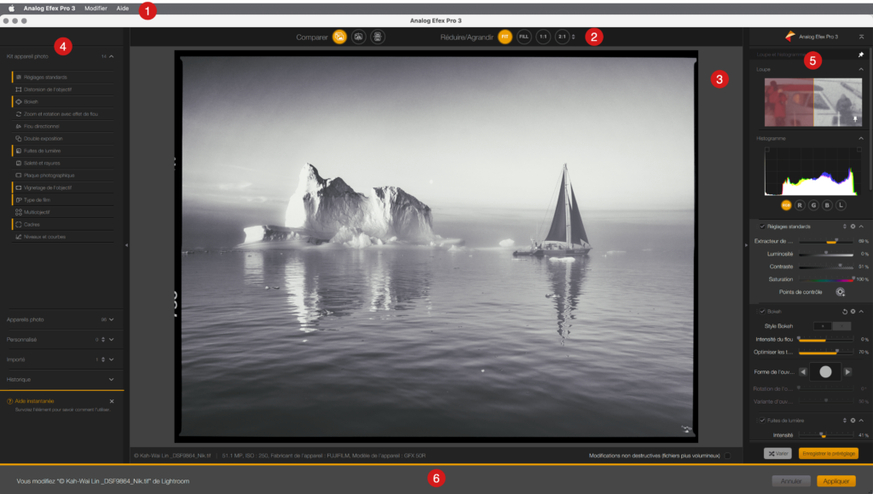Select Type de film filter

[x=63, y=199]
